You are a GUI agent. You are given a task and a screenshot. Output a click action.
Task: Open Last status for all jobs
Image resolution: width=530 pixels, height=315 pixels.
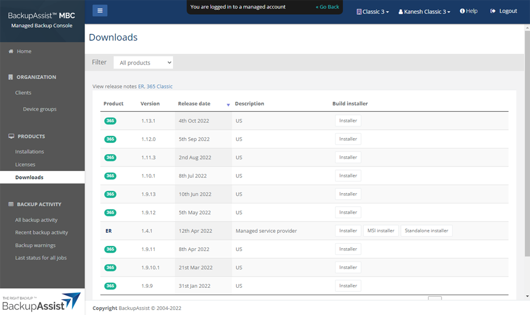41,258
